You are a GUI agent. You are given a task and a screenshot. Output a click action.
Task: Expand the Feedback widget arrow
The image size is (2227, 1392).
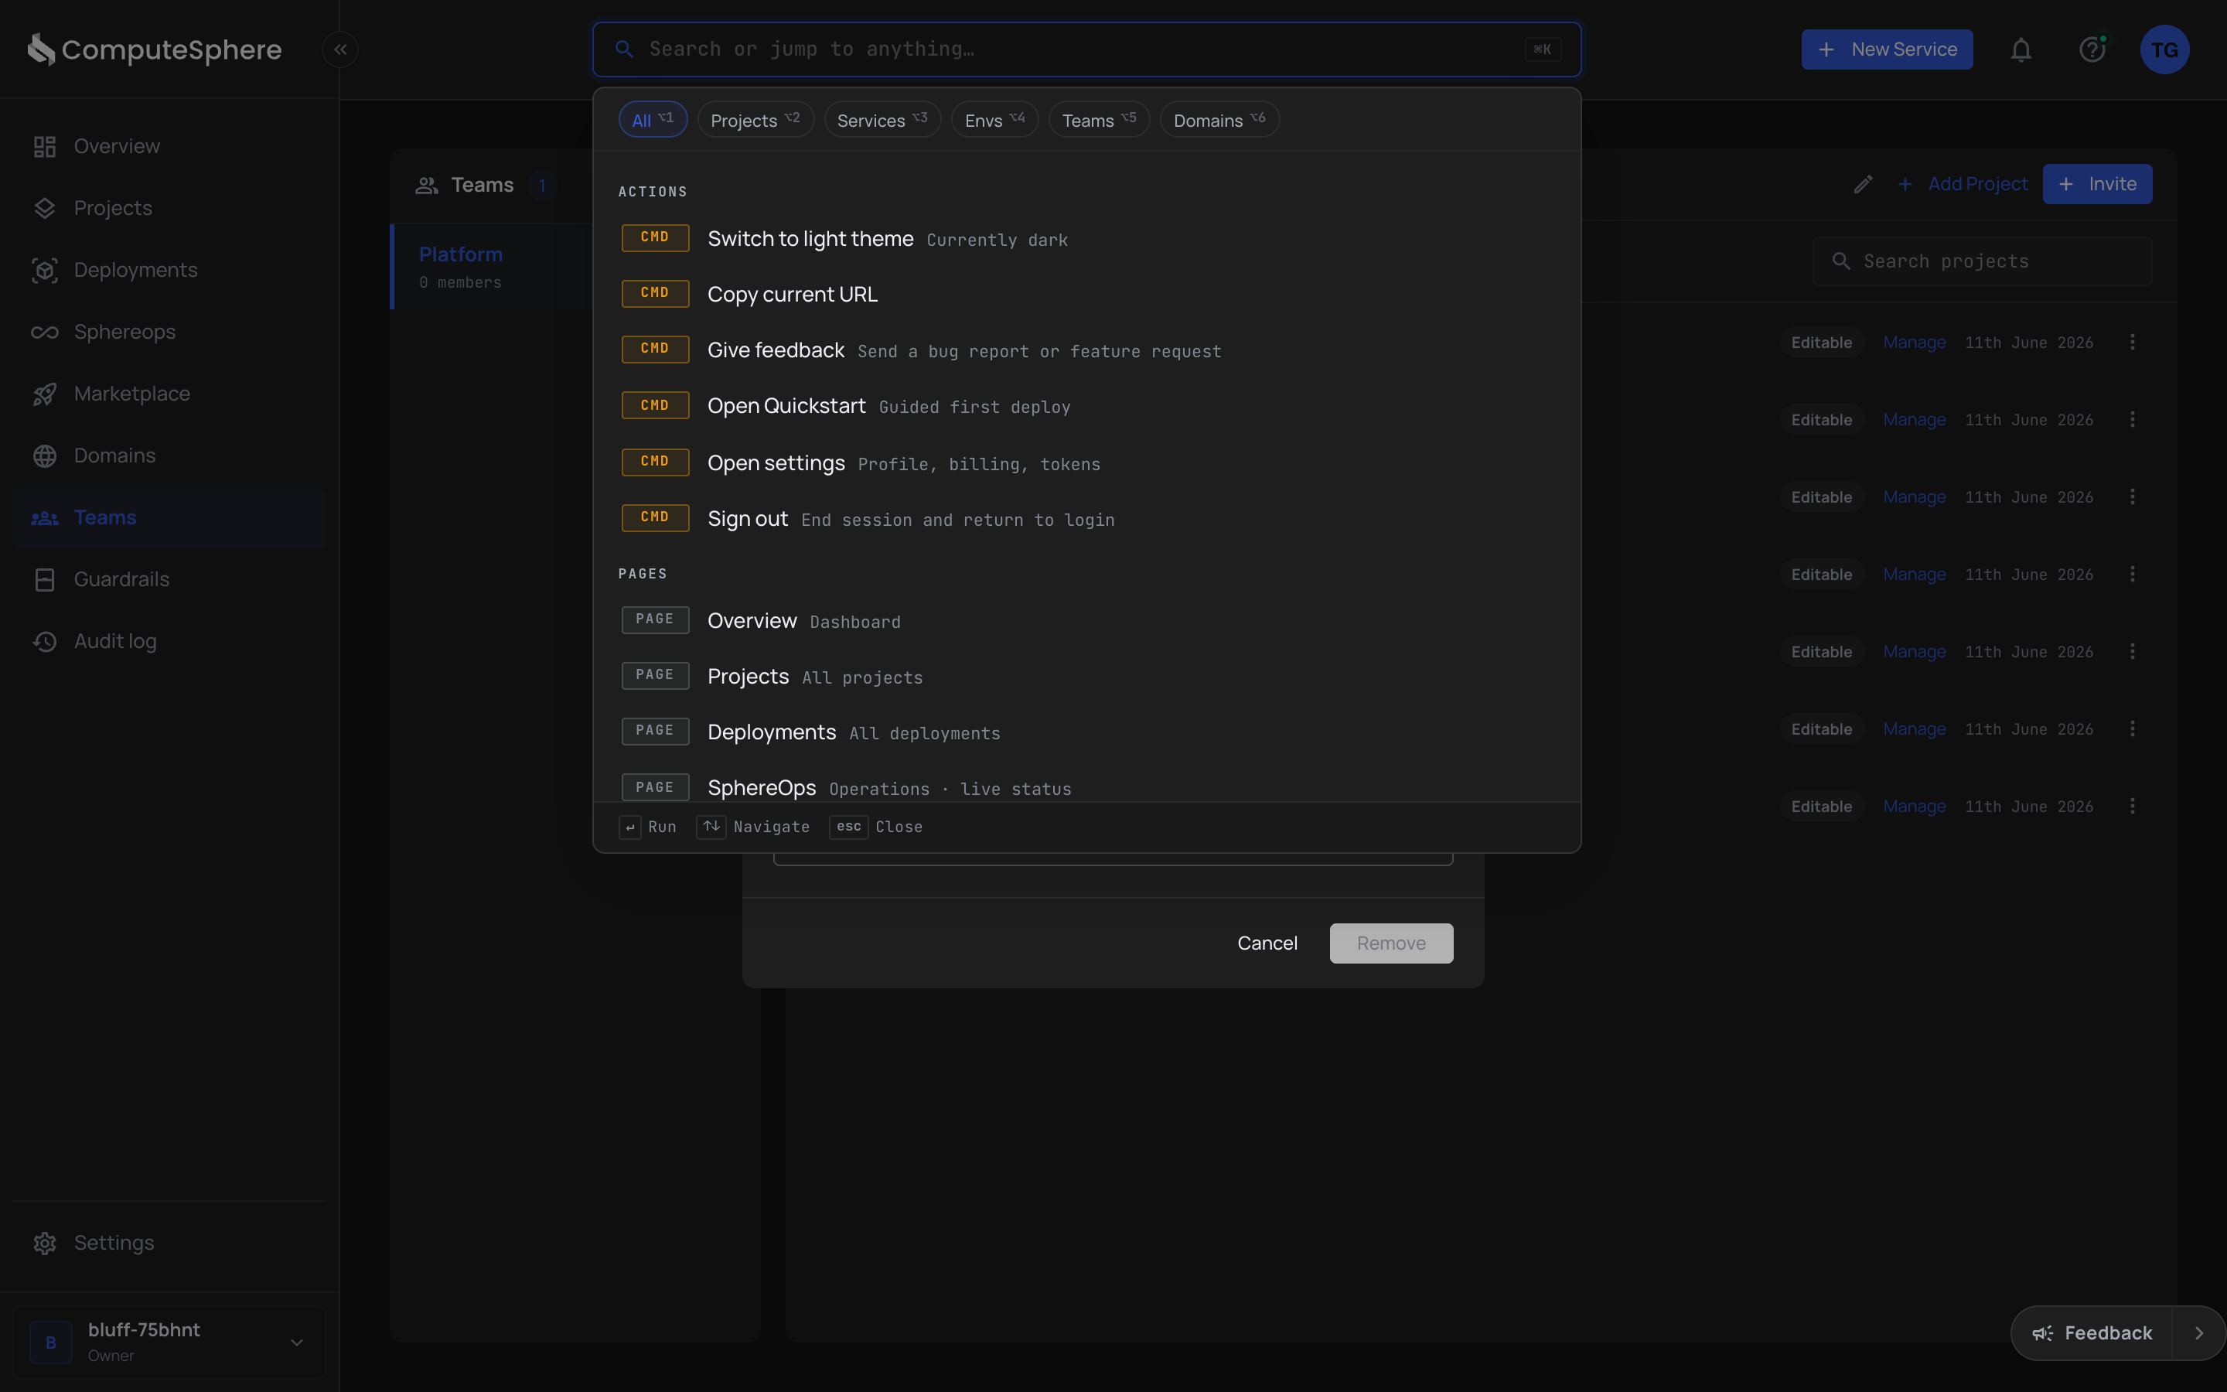point(2198,1333)
